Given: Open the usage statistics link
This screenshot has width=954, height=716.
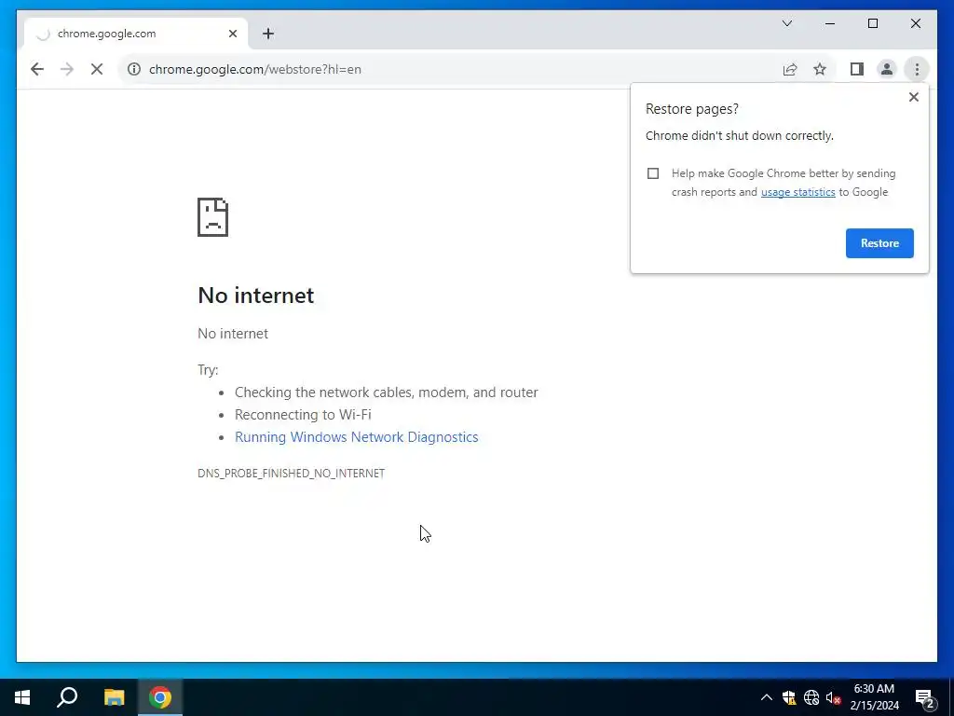Looking at the screenshot, I should pos(797,192).
